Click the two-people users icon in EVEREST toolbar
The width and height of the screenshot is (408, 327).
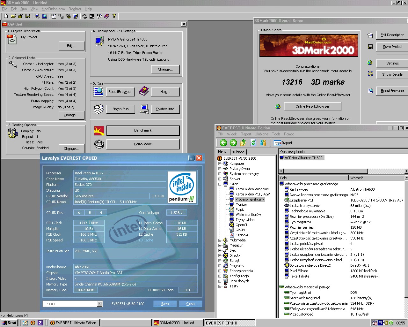263,143
